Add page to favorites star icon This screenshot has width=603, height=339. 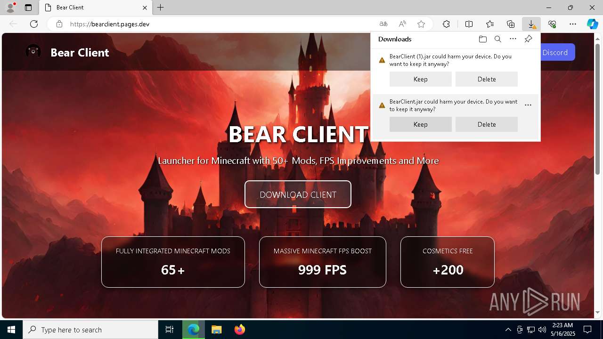pyautogui.click(x=421, y=24)
